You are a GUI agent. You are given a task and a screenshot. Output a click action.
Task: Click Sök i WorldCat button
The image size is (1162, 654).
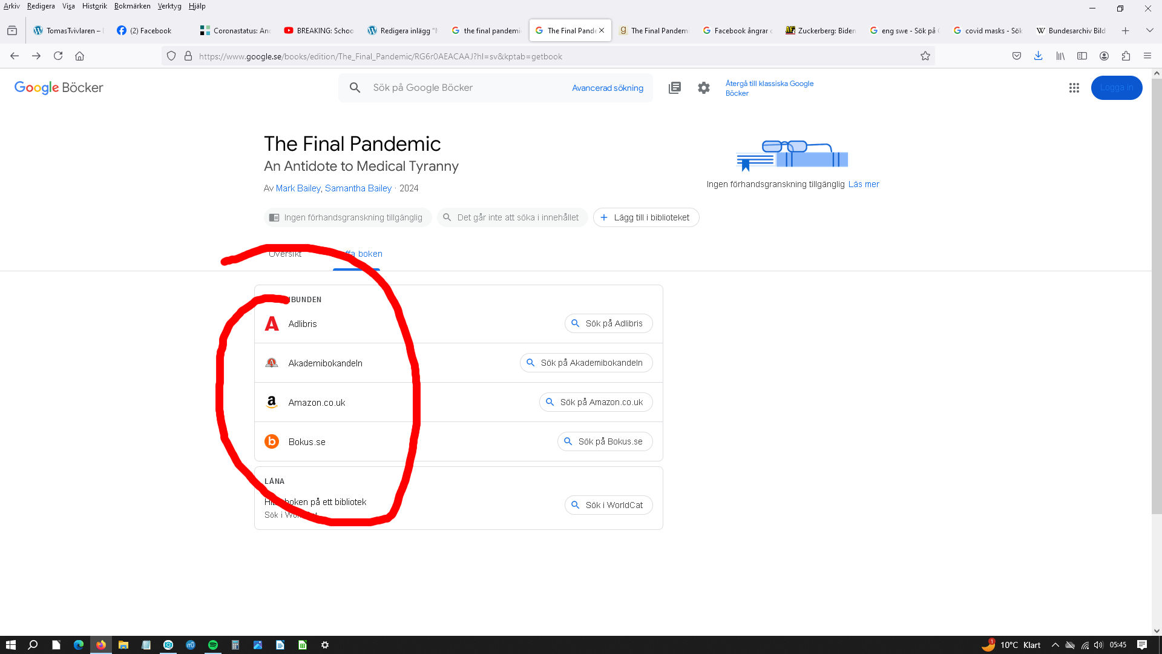pyautogui.click(x=608, y=505)
